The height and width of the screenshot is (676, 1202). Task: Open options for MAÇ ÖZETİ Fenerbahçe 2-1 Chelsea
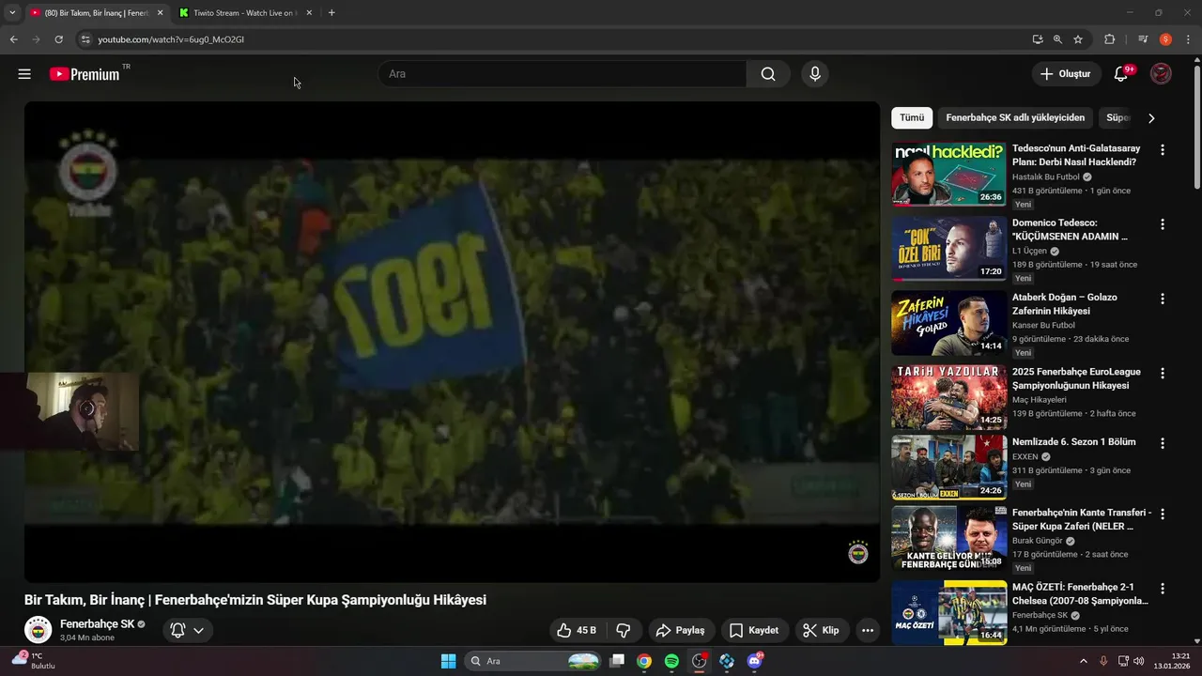point(1163,589)
